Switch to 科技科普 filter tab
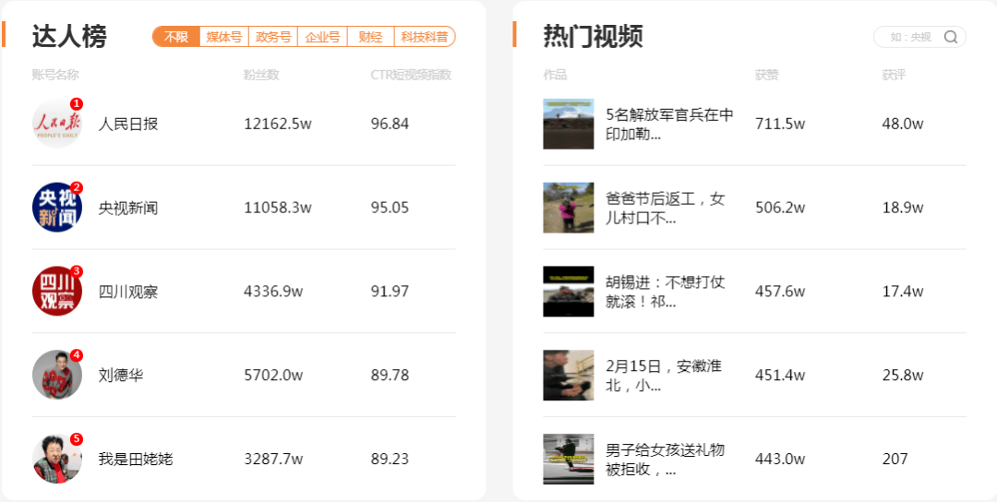 tap(425, 37)
